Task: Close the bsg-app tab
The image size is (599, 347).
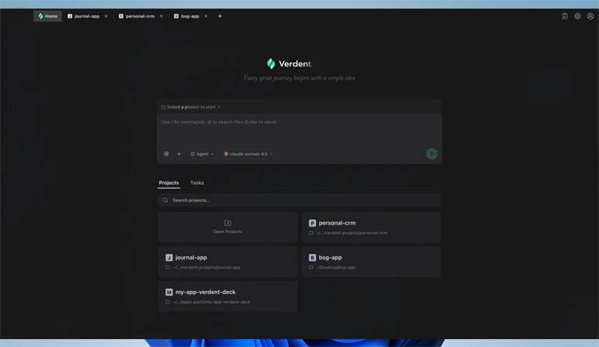Action: tap(206, 16)
